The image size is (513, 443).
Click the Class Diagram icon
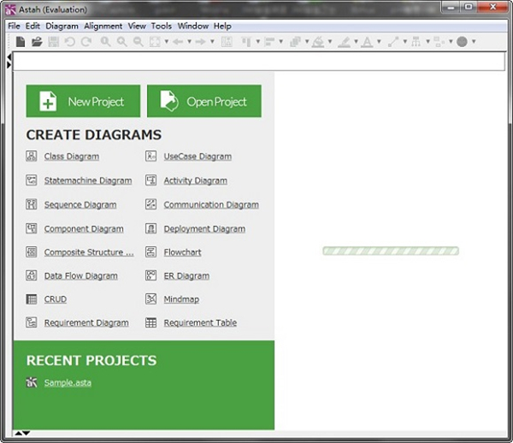coord(32,157)
